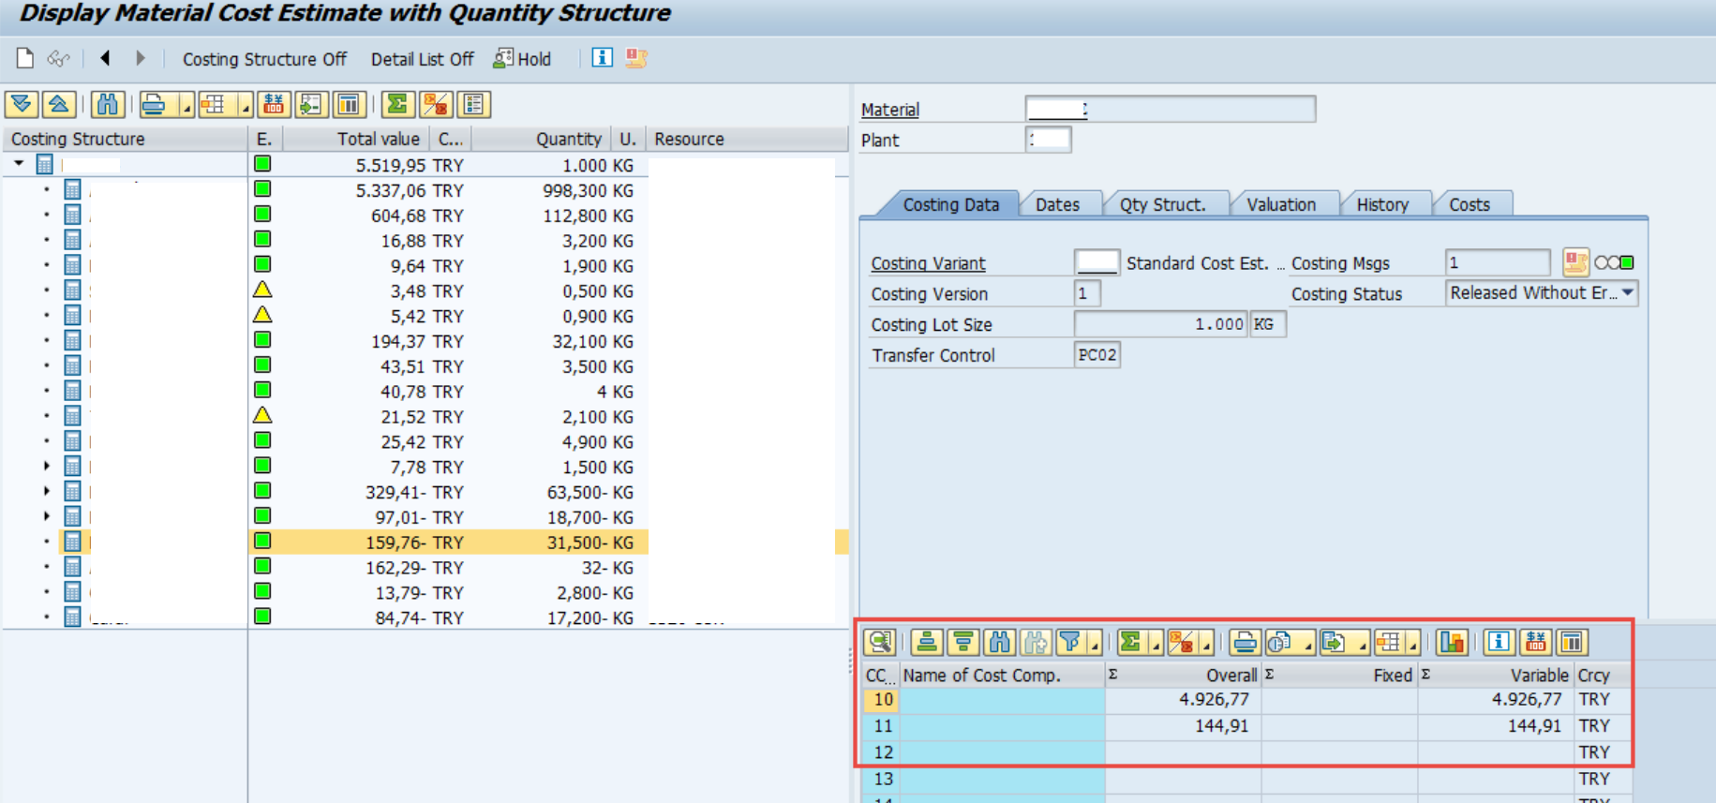The image size is (1716, 803).
Task: Click the information icon in cost component toolbar
Action: [x=1499, y=642]
